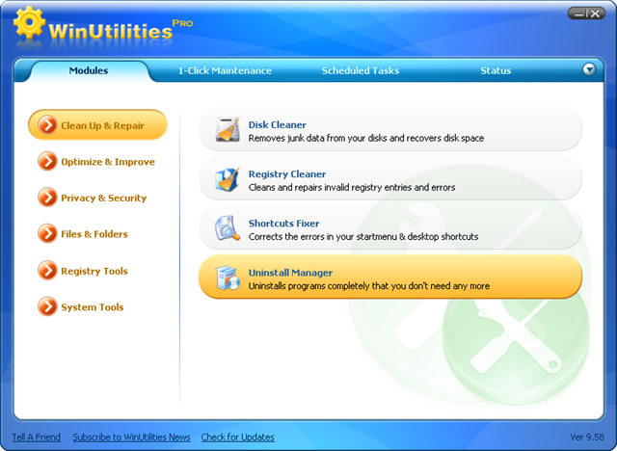Screen dimensions: 617x451
Task: Select the System Tools arrow icon
Action: click(x=47, y=306)
